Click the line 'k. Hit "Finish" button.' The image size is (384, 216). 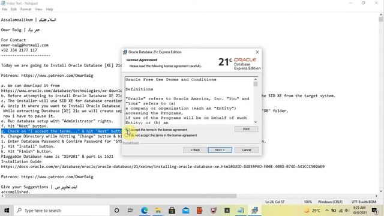[26, 151]
